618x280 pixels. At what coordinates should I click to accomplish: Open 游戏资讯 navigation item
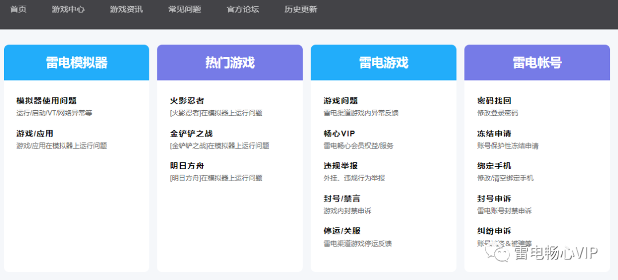click(126, 10)
